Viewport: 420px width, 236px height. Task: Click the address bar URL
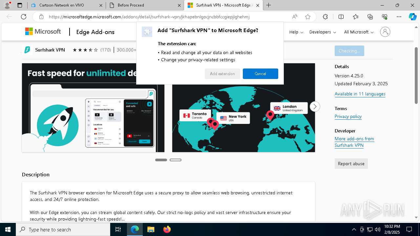[x=149, y=17]
